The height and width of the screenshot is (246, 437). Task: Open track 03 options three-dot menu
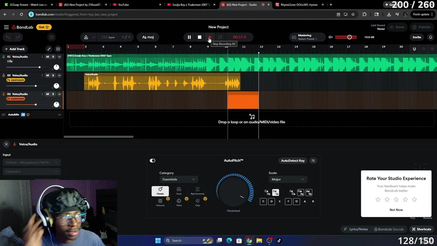pos(42,94)
